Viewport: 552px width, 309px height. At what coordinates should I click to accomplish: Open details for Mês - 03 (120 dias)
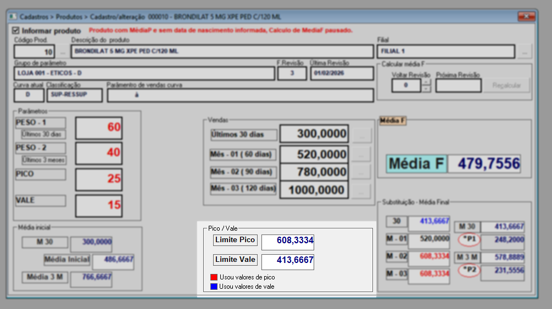click(x=361, y=191)
